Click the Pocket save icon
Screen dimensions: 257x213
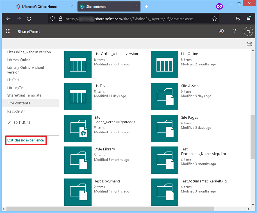pyautogui.click(x=238, y=19)
